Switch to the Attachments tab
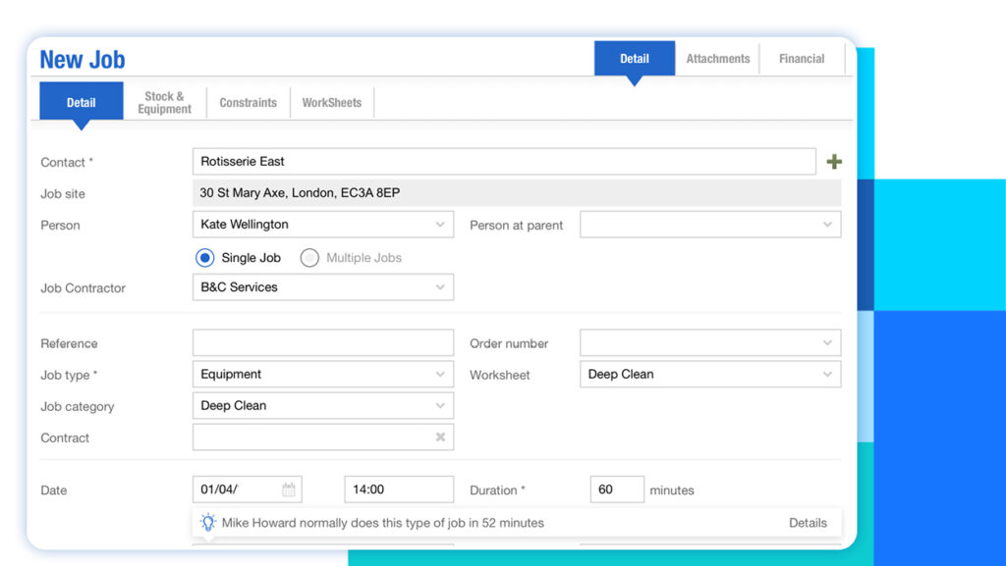 tap(717, 58)
